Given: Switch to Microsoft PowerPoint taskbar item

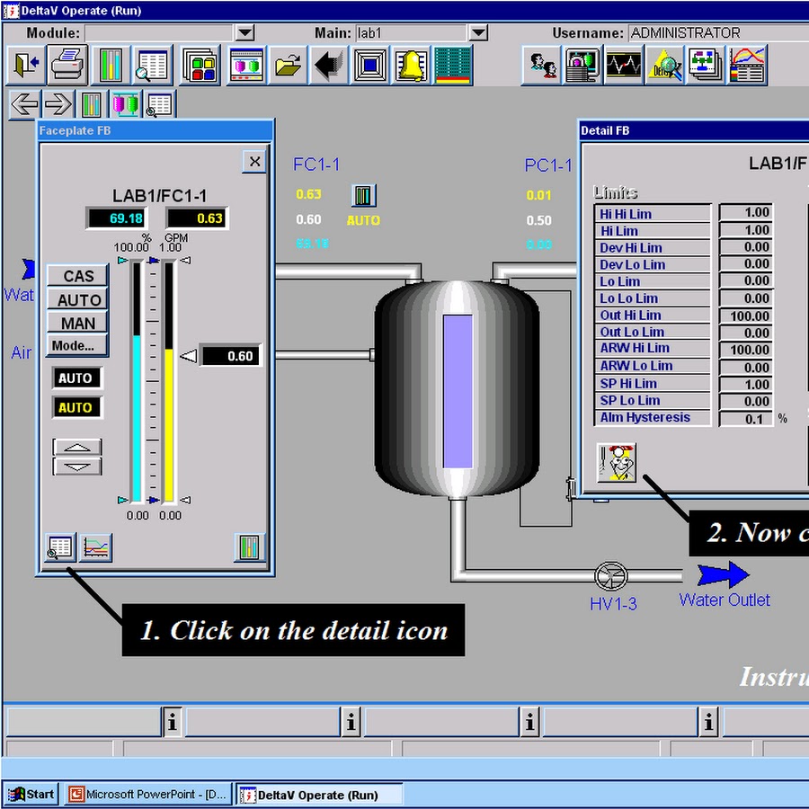Looking at the screenshot, I should (148, 794).
